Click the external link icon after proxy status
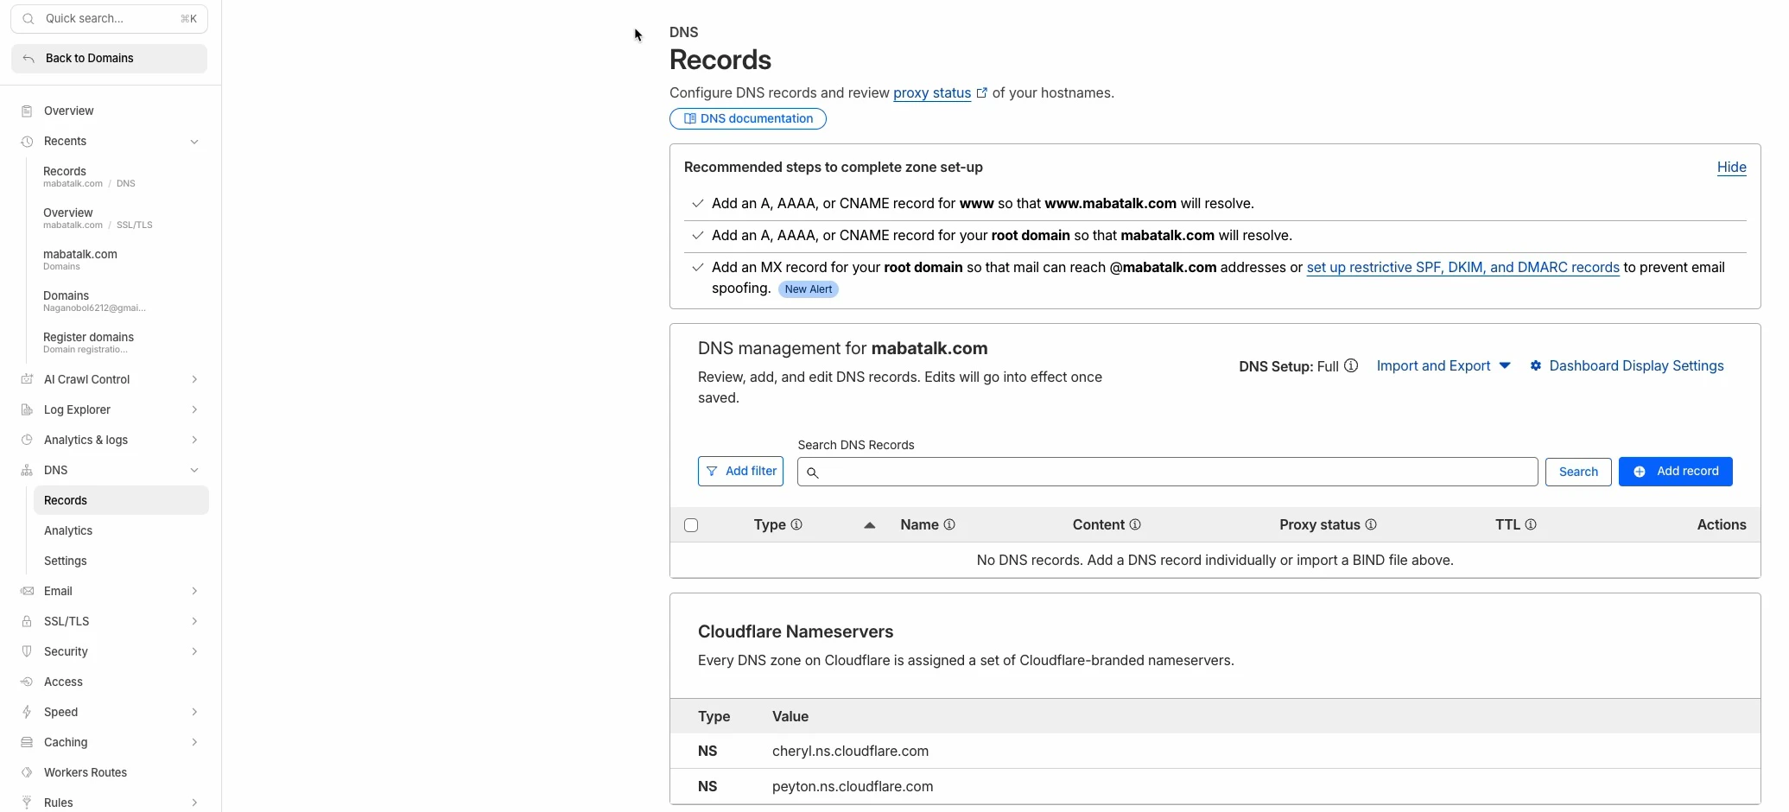 click(982, 92)
